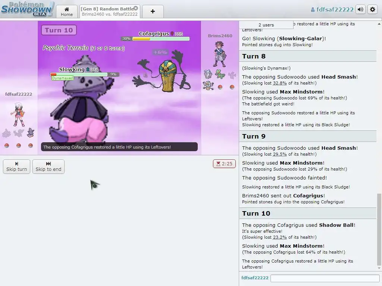The image size is (382, 286).
Task: Click 'Slowking-Galar' in the battle log
Action: pyautogui.click(x=301, y=38)
